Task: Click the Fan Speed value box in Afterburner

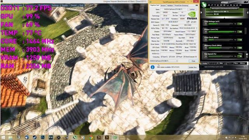Action: (x=240, y=56)
